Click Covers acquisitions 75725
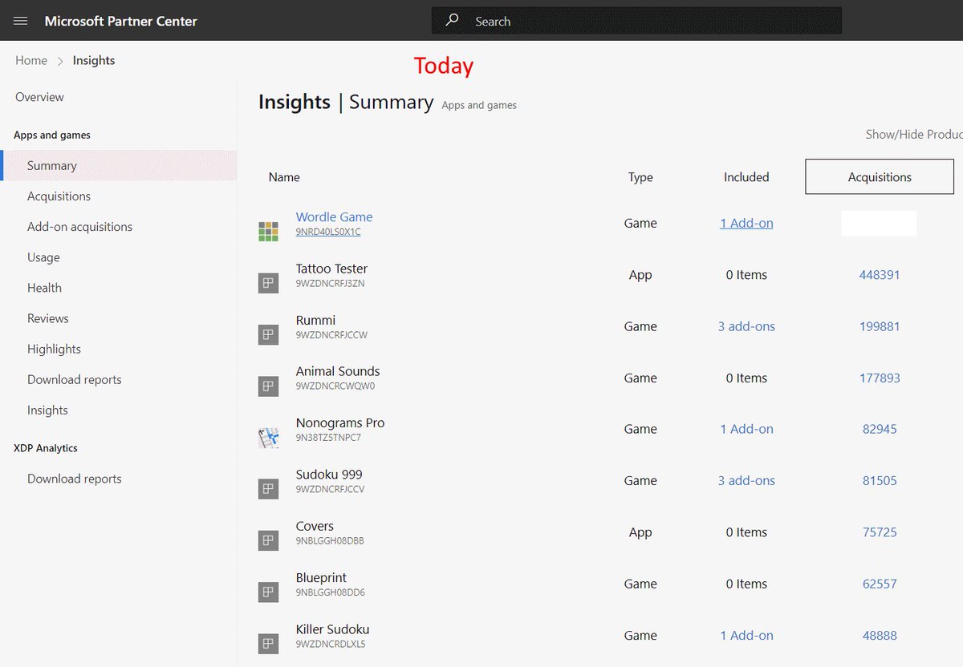Image resolution: width=963 pixels, height=667 pixels. (880, 532)
